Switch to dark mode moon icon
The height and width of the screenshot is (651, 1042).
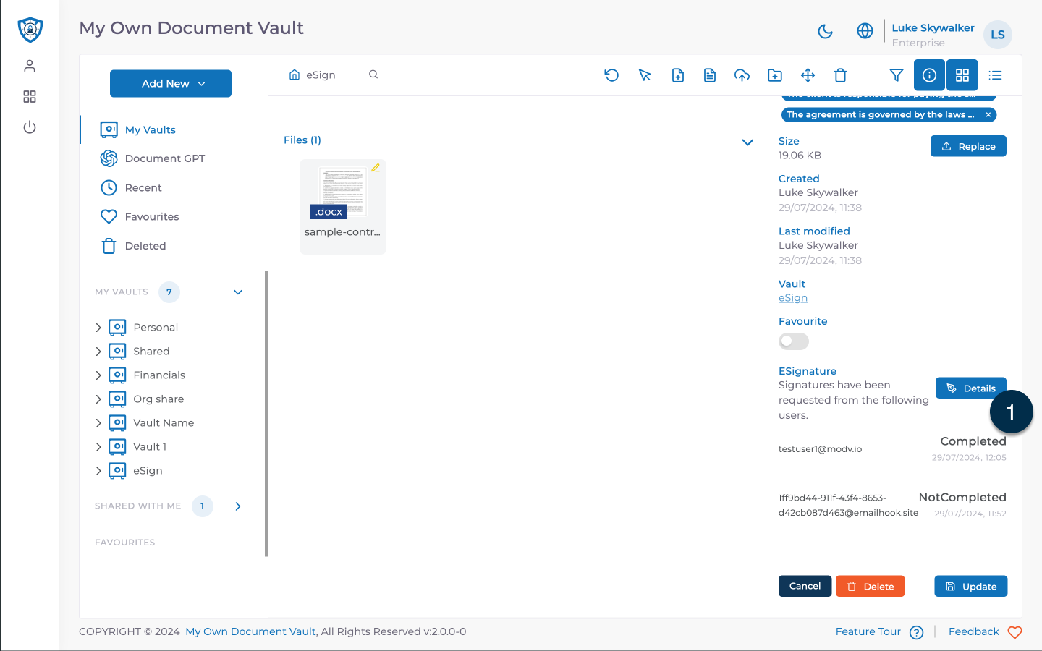pos(825,31)
